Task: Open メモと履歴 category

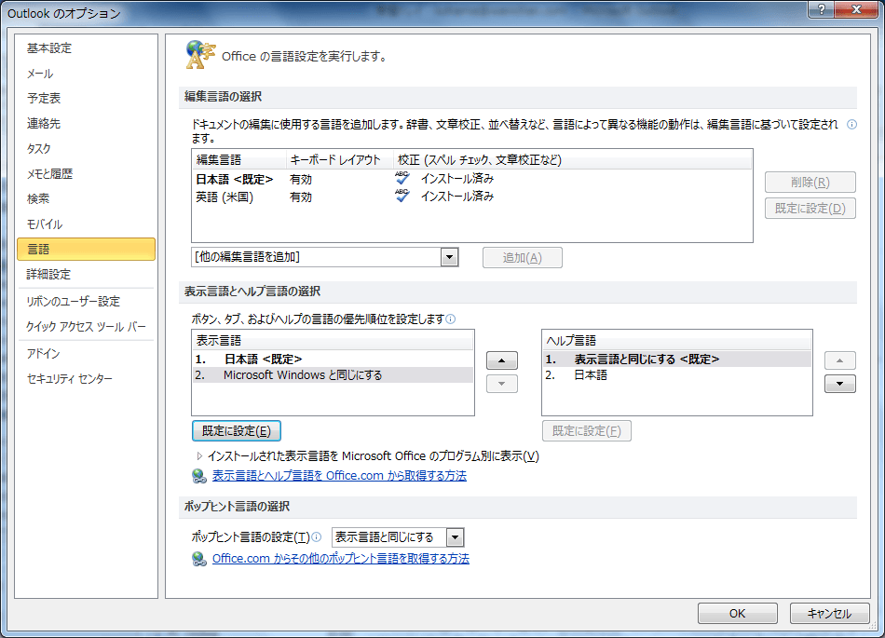Action: pyautogui.click(x=86, y=174)
